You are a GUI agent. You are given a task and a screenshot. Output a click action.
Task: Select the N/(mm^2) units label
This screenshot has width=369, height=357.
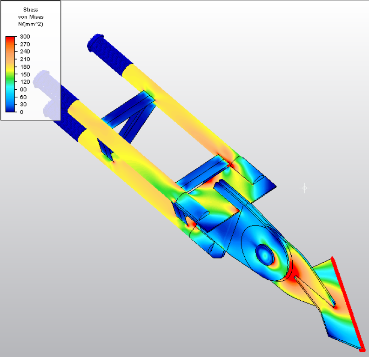coord(30,24)
